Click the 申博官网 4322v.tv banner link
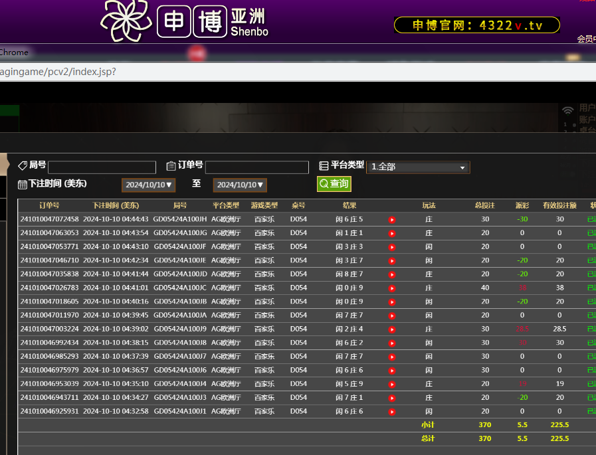 (x=476, y=25)
